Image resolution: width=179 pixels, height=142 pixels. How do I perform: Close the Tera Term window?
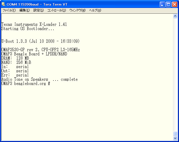click(x=175, y=4)
